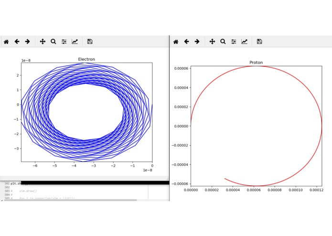This screenshot has width=332, height=236.
Task: Click Back arrow in Proton plot toolbar
Action: 186,42
